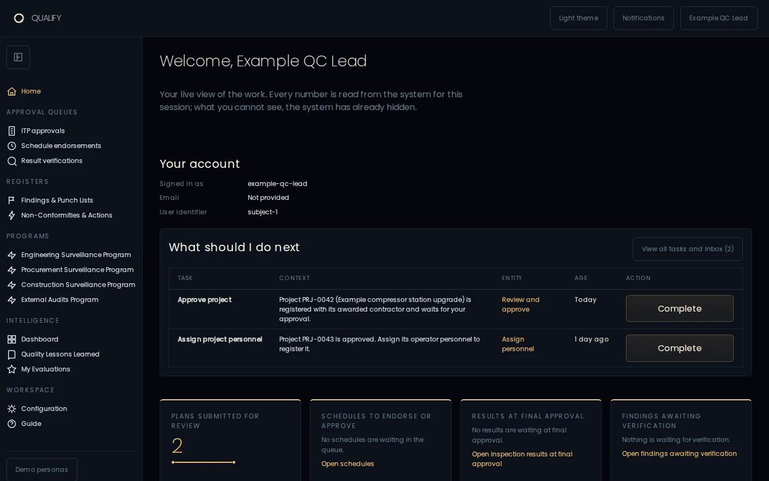Image resolution: width=769 pixels, height=481 pixels.
Task: Click the Procurement Surveillance Program icon
Action: coord(12,270)
